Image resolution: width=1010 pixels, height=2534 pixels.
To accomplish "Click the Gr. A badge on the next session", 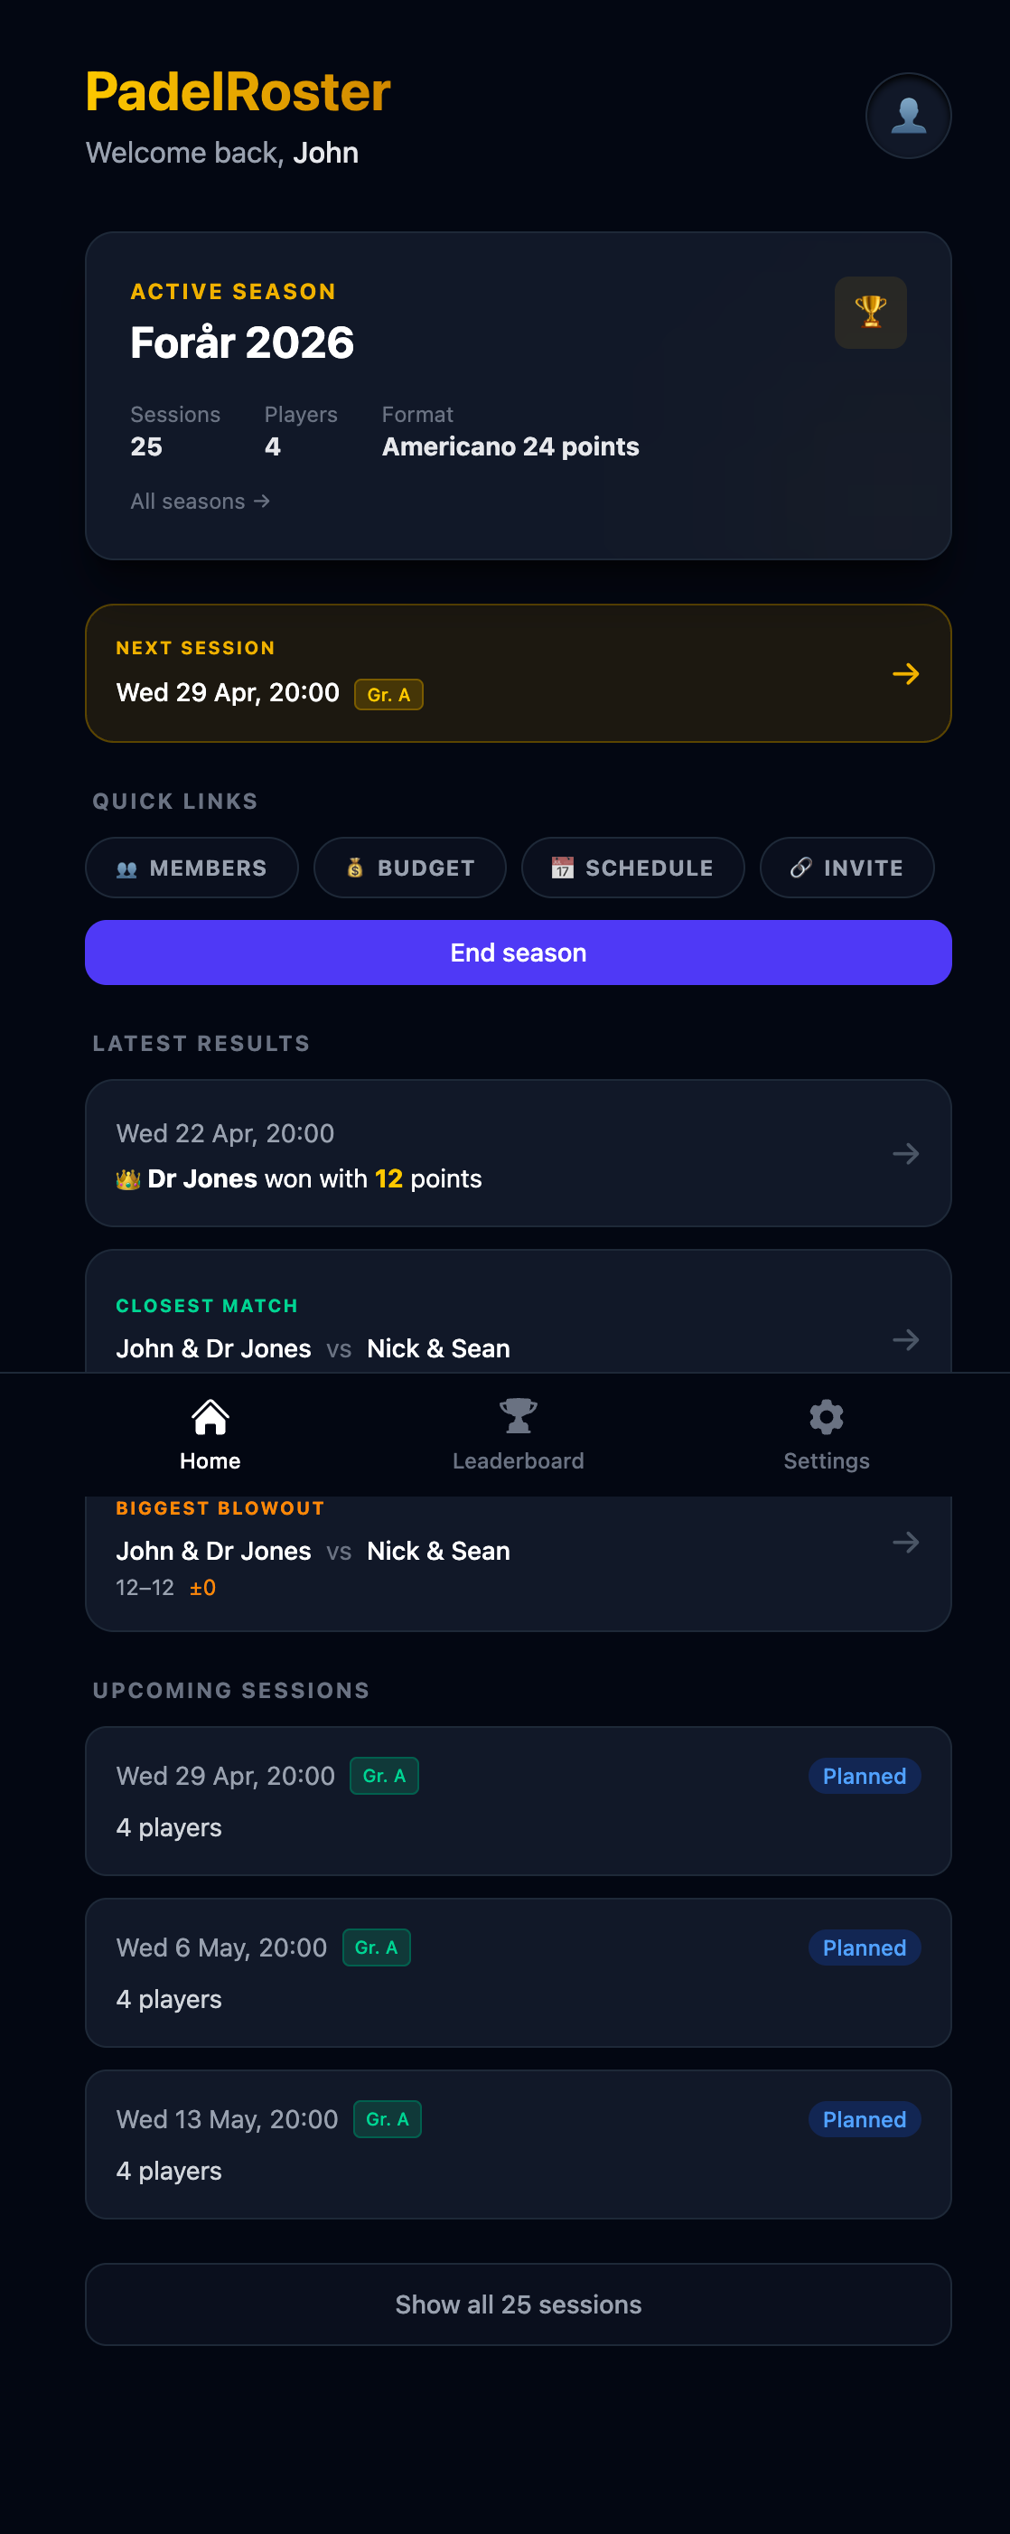I will (388, 693).
